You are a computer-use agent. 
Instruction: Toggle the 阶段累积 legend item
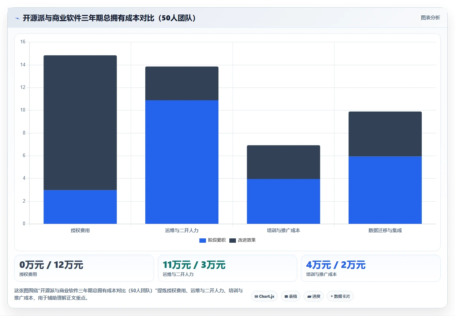pyautogui.click(x=213, y=240)
